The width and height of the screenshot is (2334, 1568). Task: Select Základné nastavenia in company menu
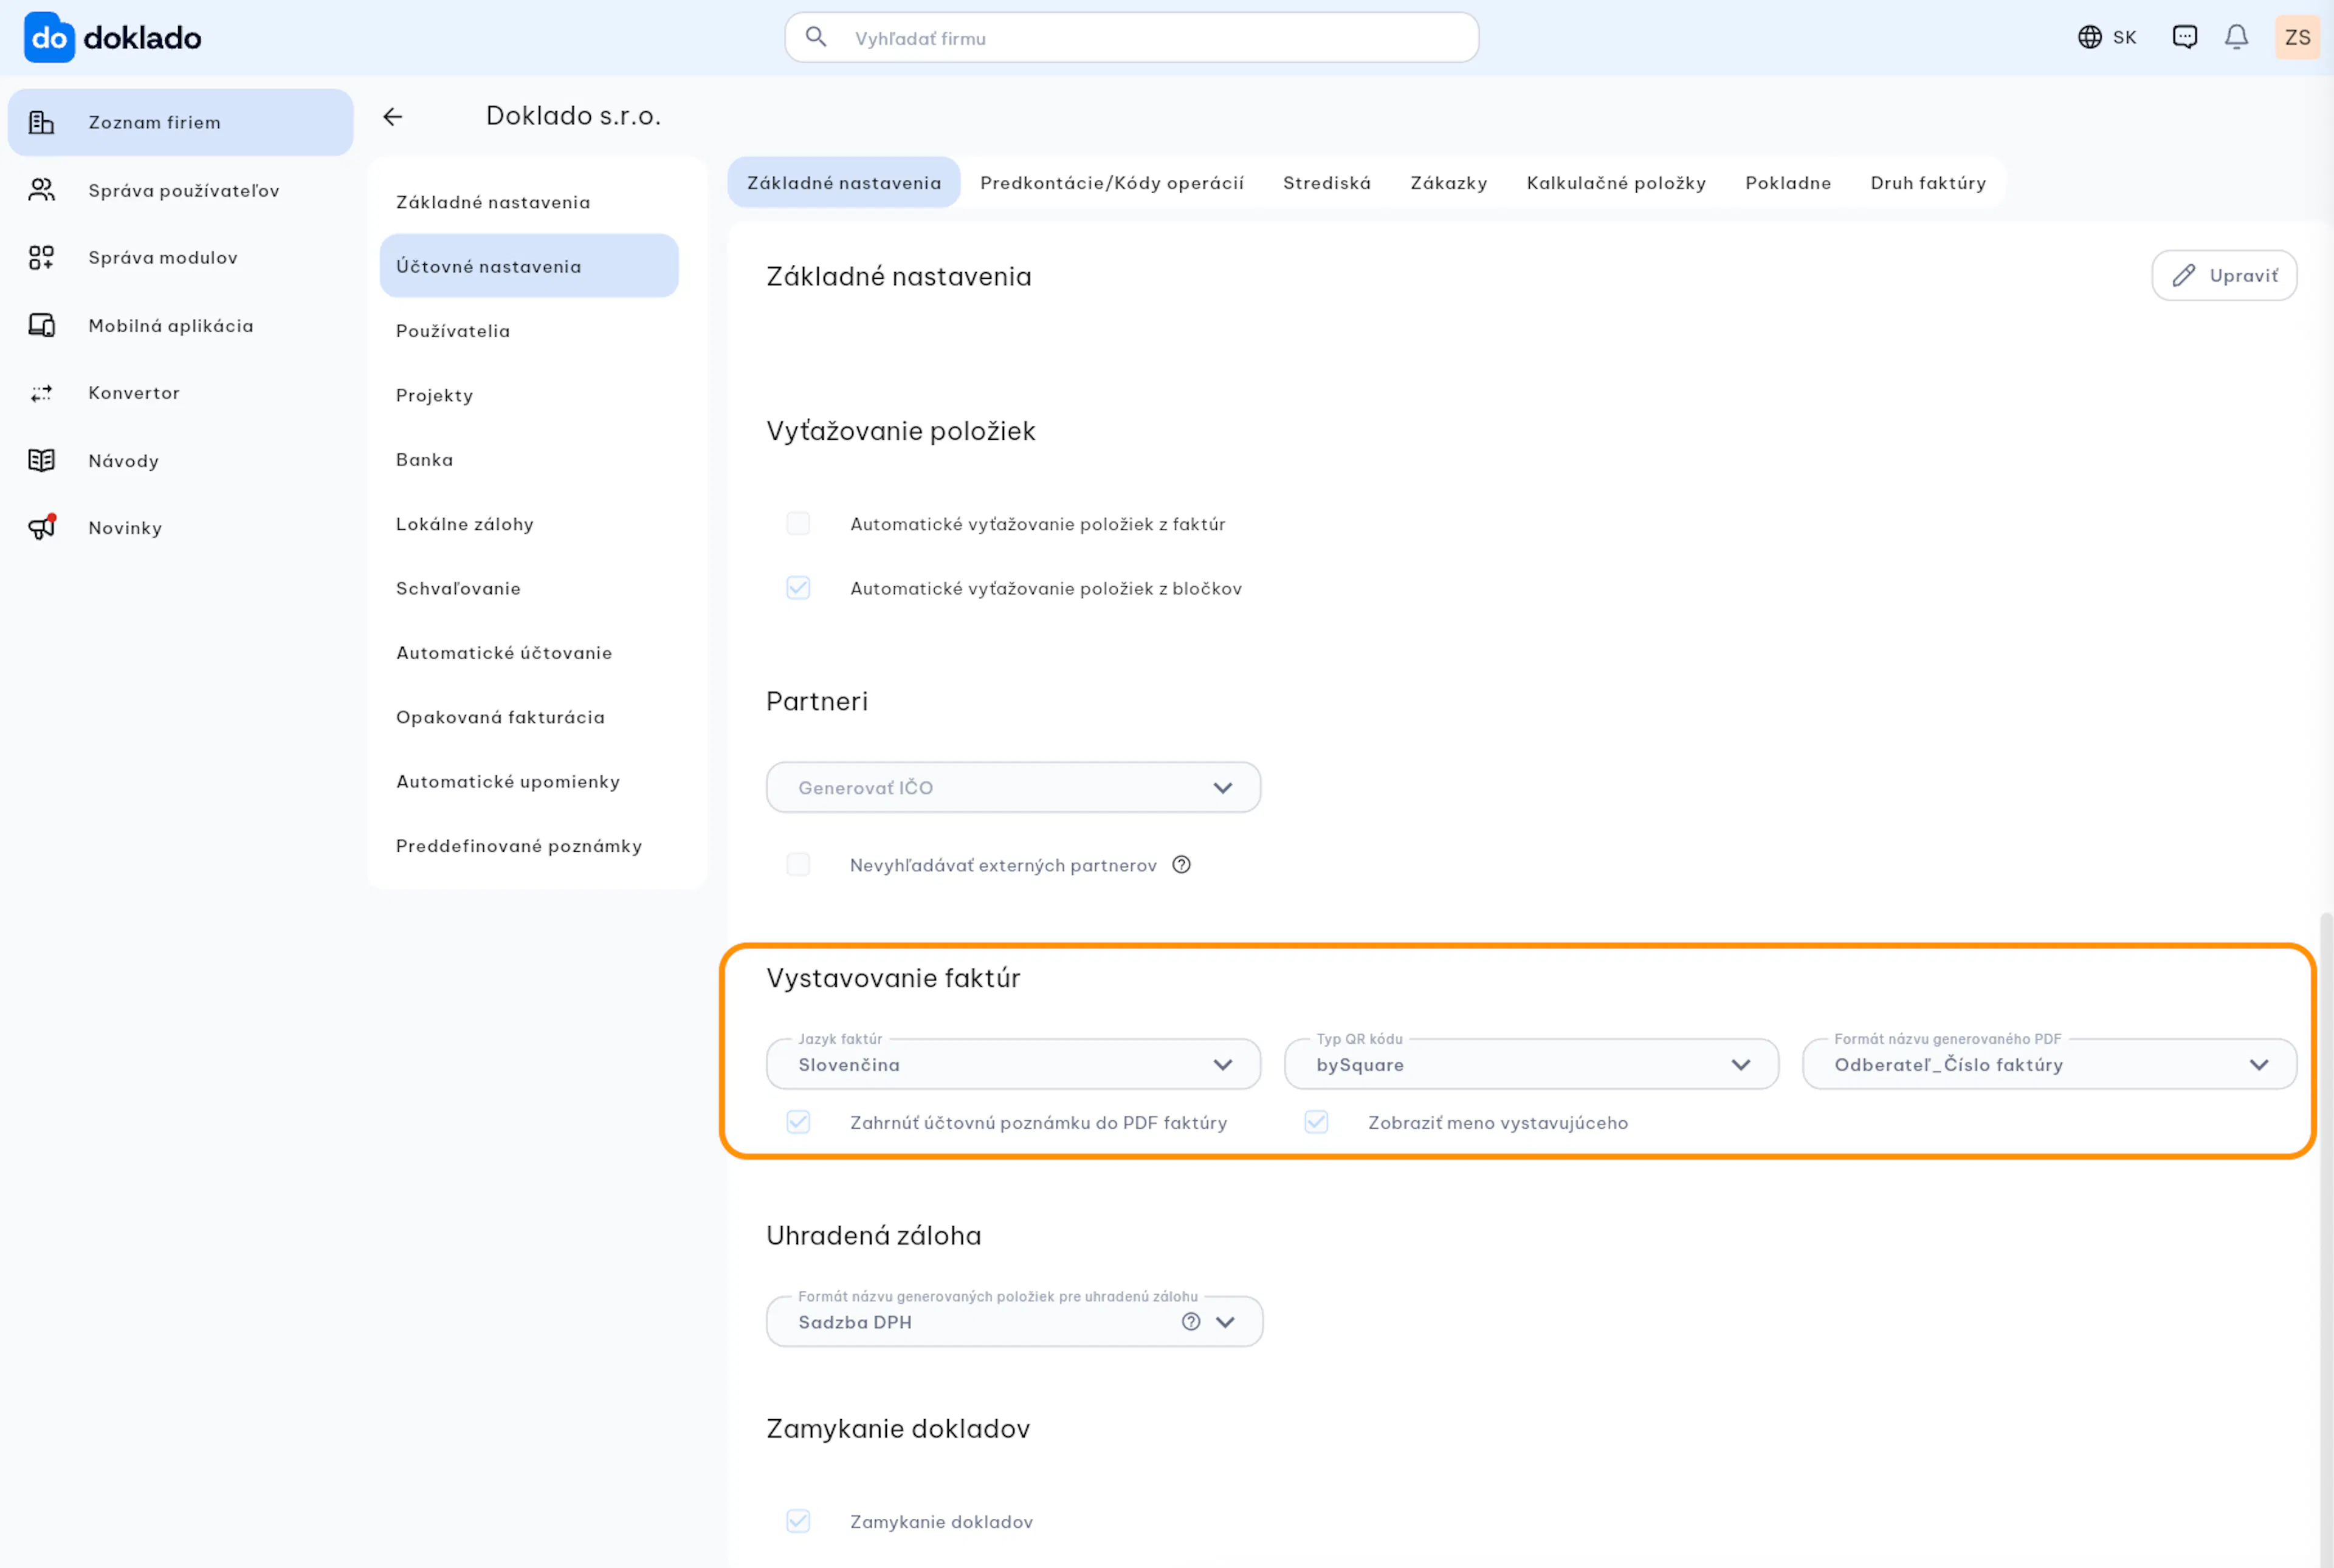(529, 202)
